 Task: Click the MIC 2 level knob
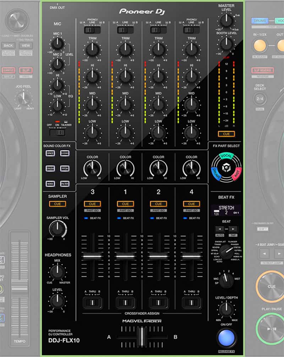(x=58, y=65)
